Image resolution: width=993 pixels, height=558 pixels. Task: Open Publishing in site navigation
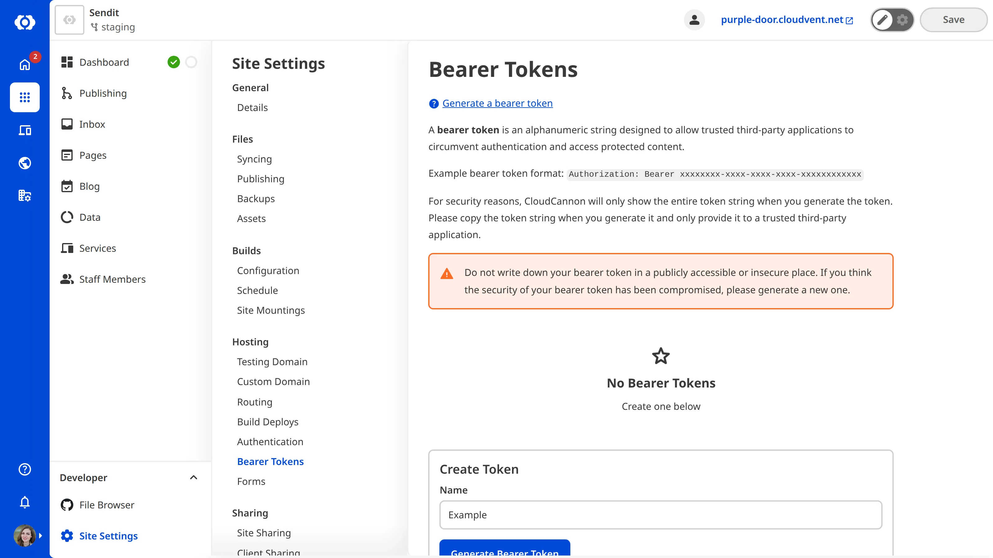tap(103, 93)
